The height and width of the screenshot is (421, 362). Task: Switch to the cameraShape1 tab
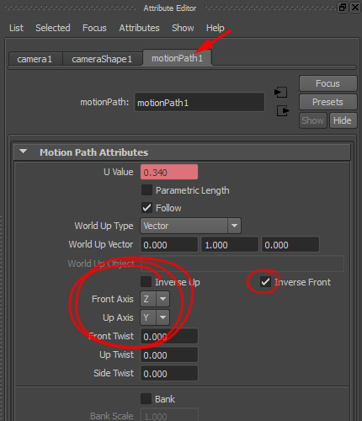coord(102,59)
